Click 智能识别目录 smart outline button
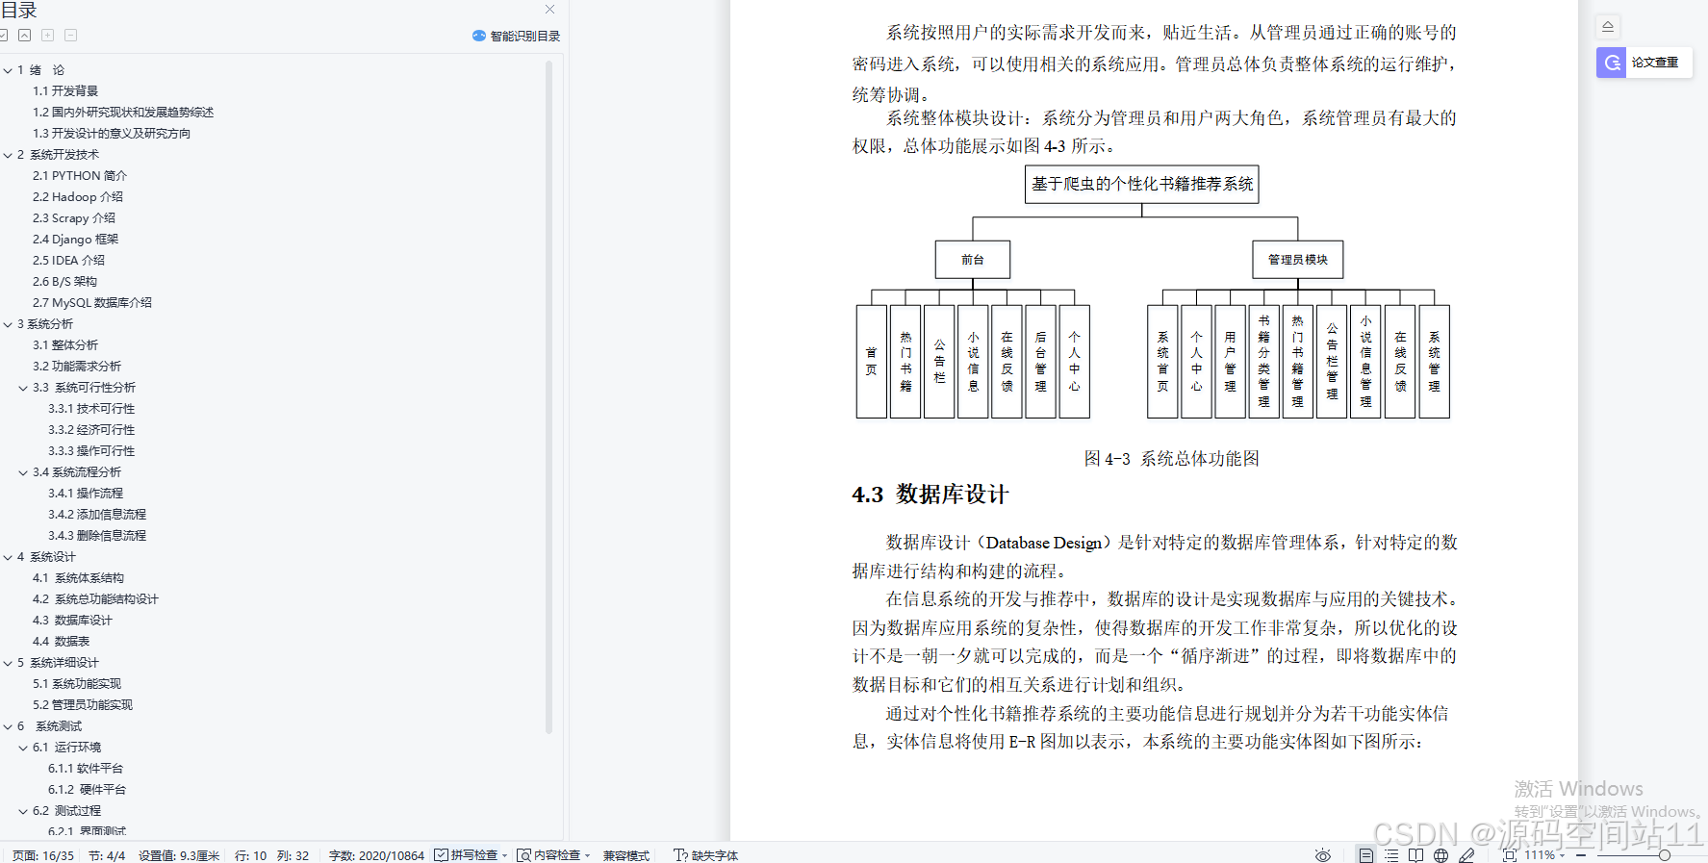The height and width of the screenshot is (863, 1708). (516, 36)
